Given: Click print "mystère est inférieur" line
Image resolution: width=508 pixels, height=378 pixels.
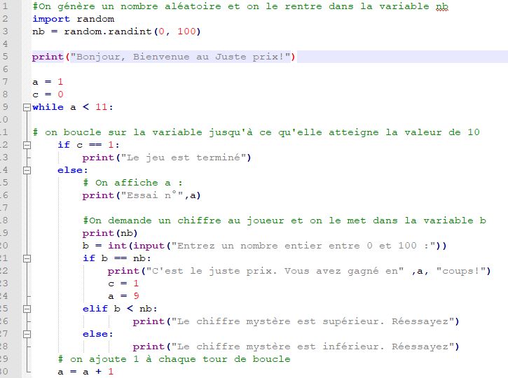Looking at the screenshot, I should point(296,346).
